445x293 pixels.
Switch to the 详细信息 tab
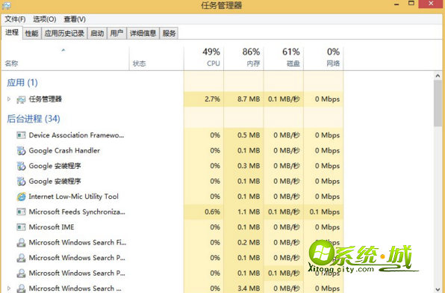click(x=143, y=33)
